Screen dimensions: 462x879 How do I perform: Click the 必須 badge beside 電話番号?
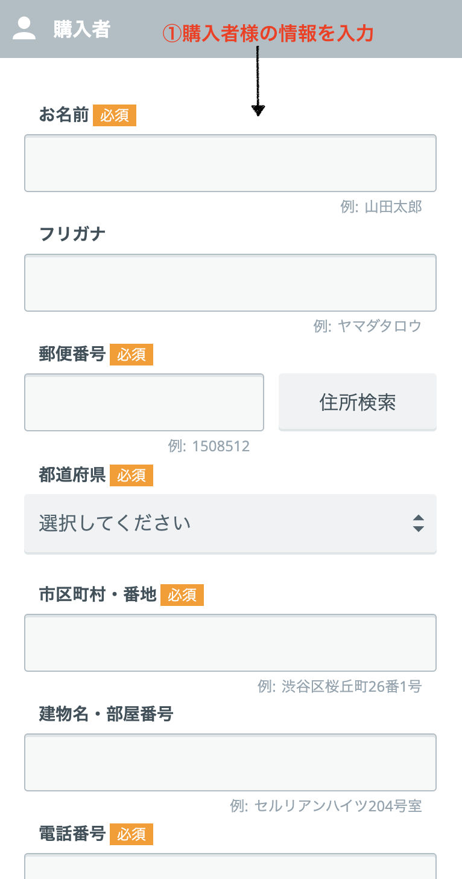click(131, 834)
